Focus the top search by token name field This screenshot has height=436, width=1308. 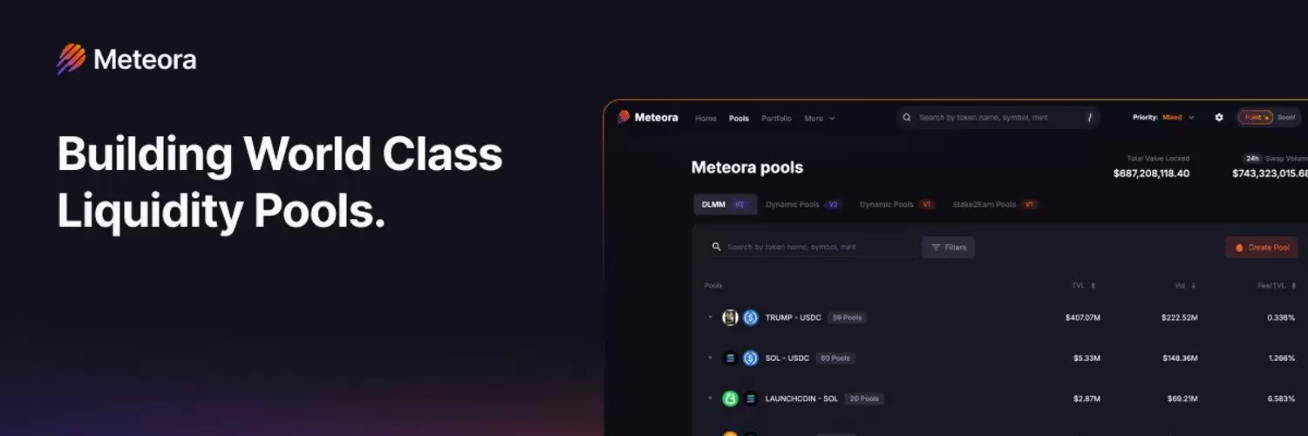(x=998, y=118)
